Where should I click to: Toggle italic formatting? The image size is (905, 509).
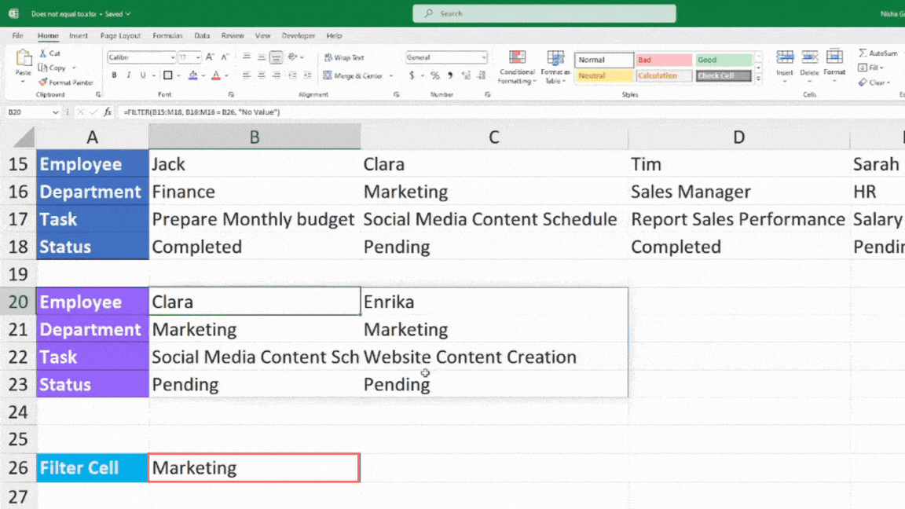(128, 75)
